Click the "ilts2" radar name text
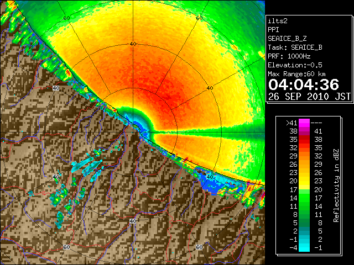Screen dimensions: 354x265 coord(278,21)
